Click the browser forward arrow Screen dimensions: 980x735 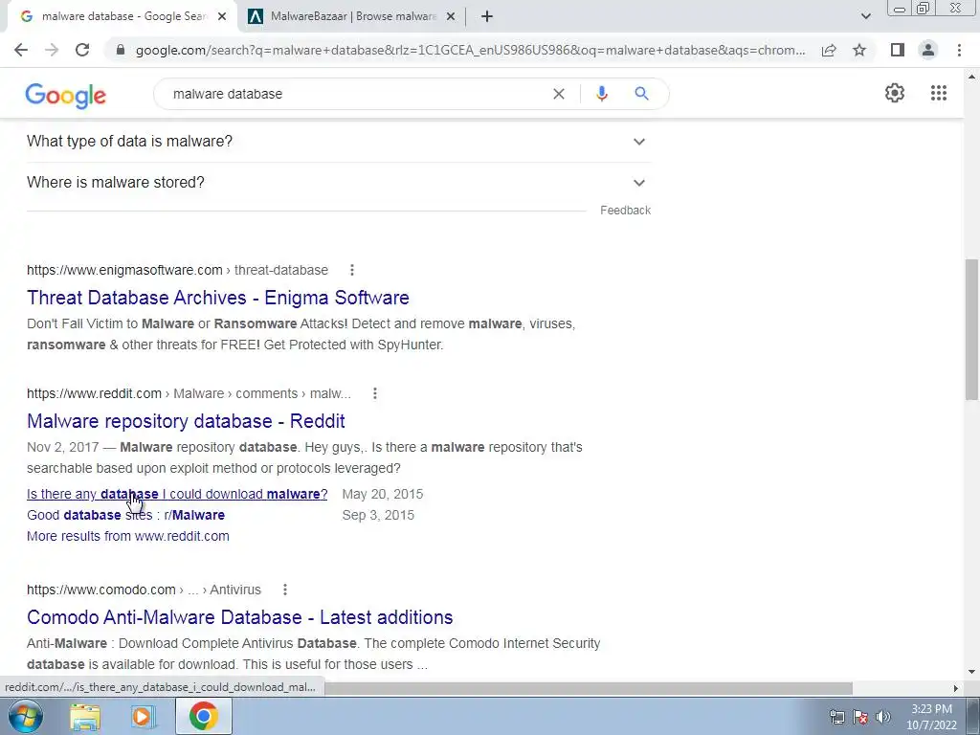(52, 50)
